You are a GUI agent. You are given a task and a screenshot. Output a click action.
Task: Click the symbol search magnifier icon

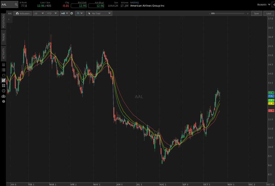[x=16, y=5]
